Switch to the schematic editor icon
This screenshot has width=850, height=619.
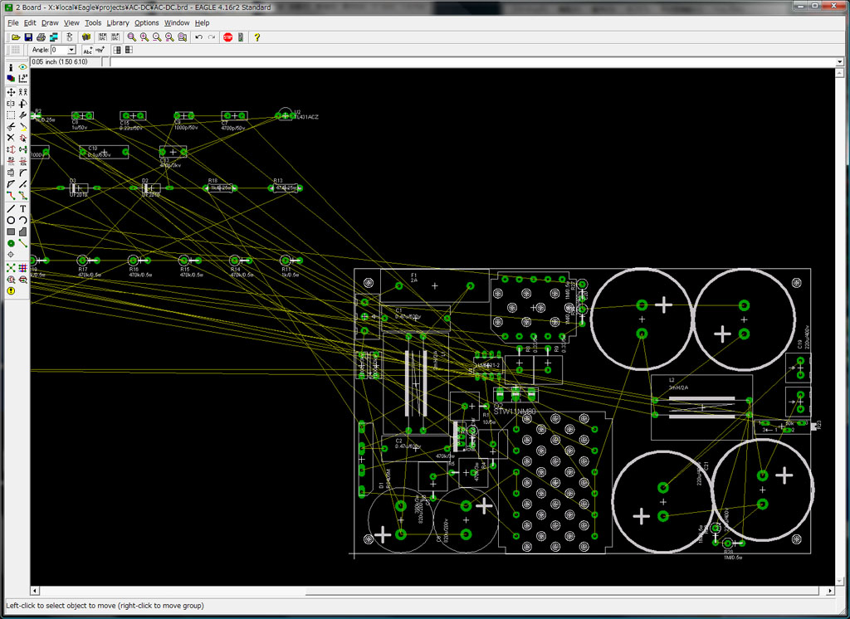[x=70, y=37]
